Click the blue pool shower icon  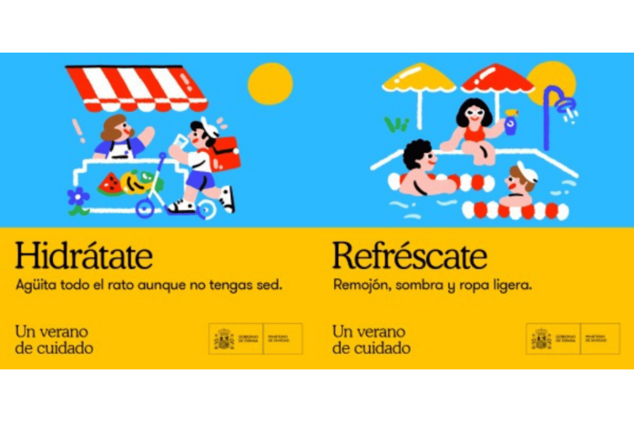point(559,116)
